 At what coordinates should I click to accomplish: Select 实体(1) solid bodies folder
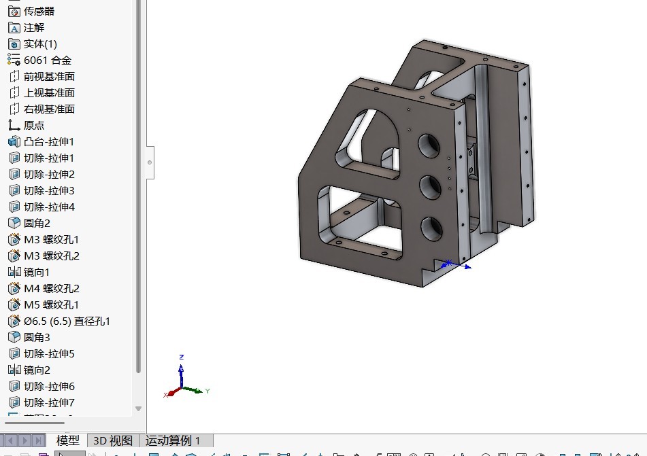(x=40, y=44)
